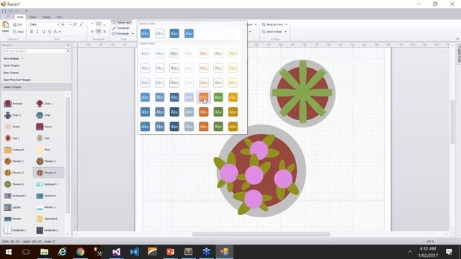Toggle Strikethrough formatting
Viewport: 461px width, 259px height.
coord(50,32)
